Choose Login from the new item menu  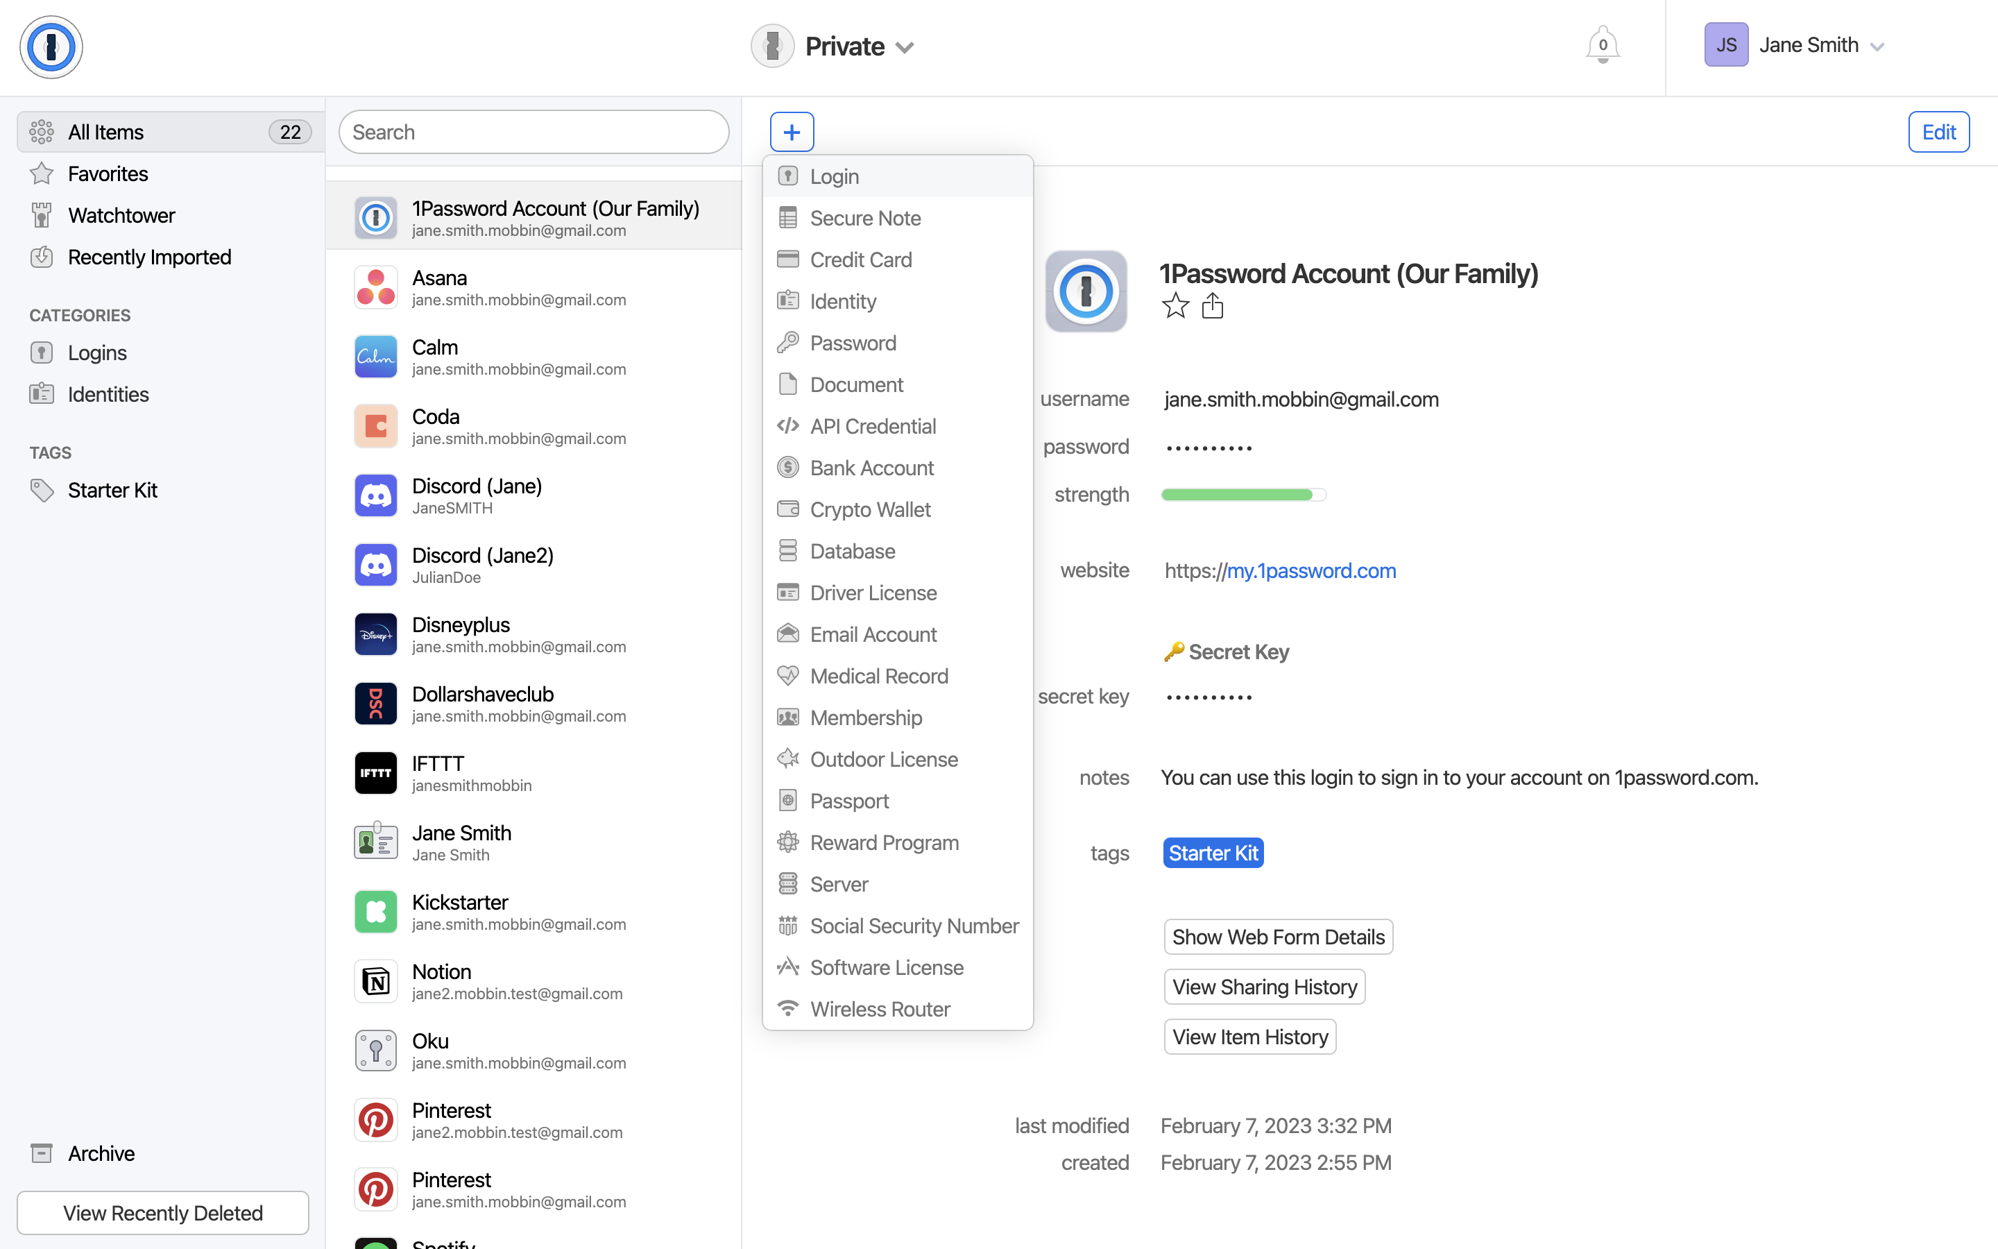898,176
